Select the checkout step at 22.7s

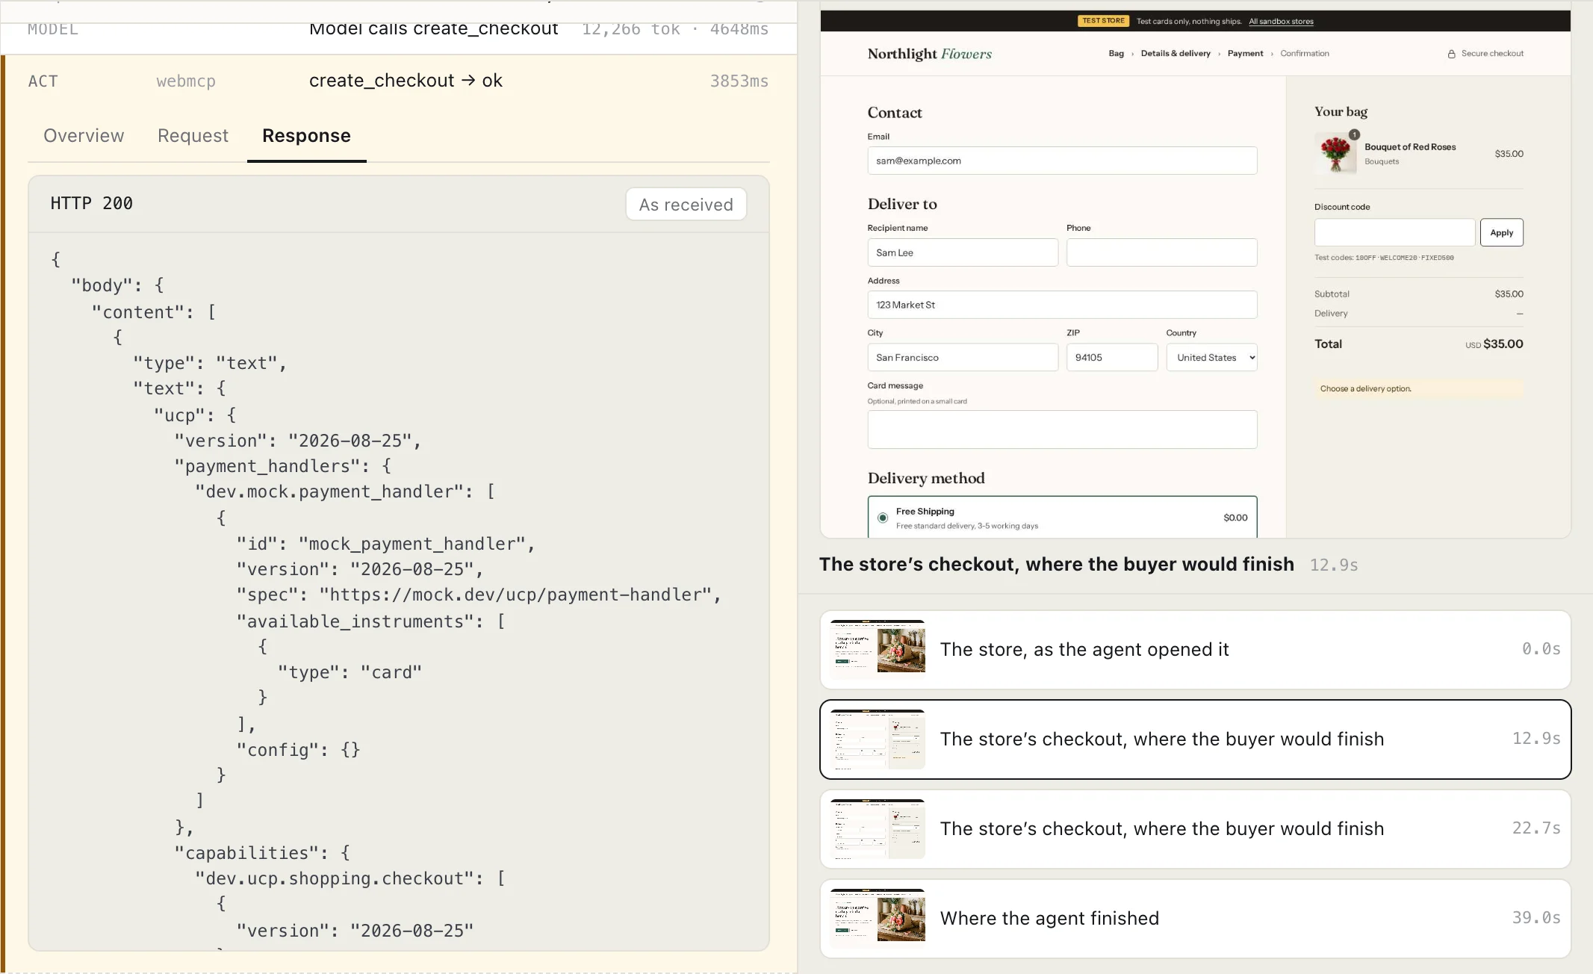[x=1195, y=829]
